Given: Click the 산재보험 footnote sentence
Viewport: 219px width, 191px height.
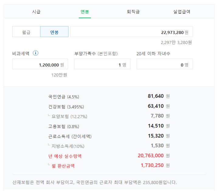Looking at the screenshot, I should point(95,182).
